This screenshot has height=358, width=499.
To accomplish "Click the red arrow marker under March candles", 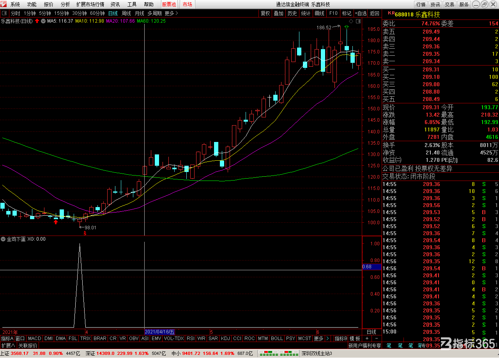I will 56,222.
